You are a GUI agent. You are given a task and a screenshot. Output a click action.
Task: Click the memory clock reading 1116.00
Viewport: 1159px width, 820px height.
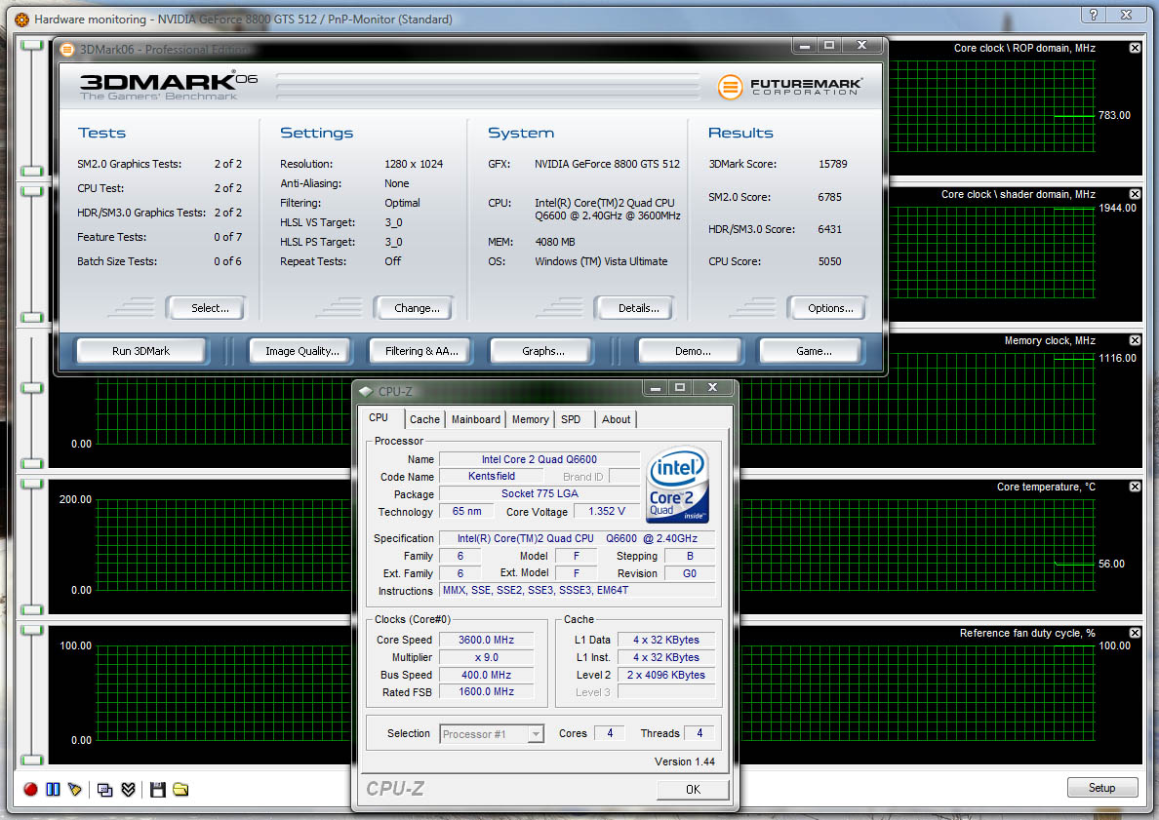click(x=1117, y=358)
